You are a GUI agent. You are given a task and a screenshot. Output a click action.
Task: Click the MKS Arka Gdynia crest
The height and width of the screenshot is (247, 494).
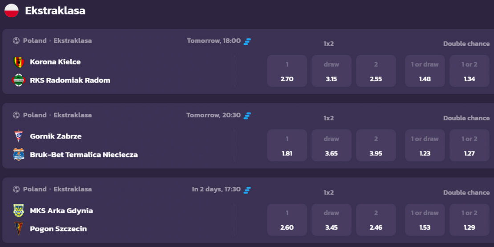[19, 211]
